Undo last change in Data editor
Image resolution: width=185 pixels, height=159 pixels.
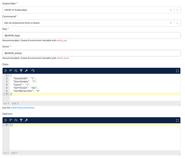[x=33, y=71]
